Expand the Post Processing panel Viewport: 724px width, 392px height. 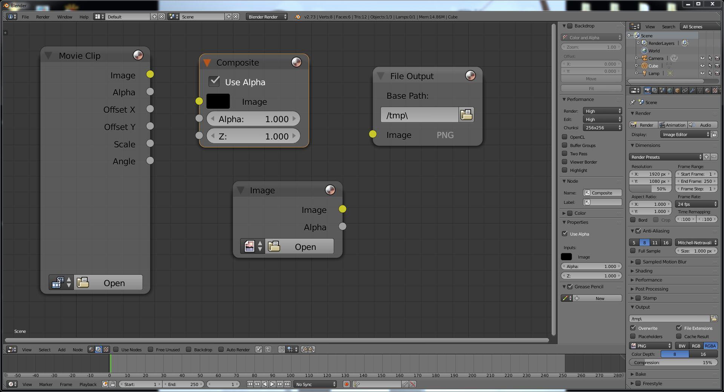tap(652, 289)
